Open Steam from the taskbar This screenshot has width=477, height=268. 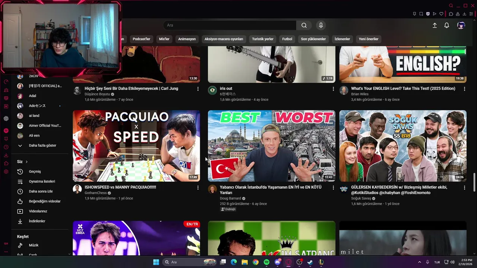click(x=310, y=262)
